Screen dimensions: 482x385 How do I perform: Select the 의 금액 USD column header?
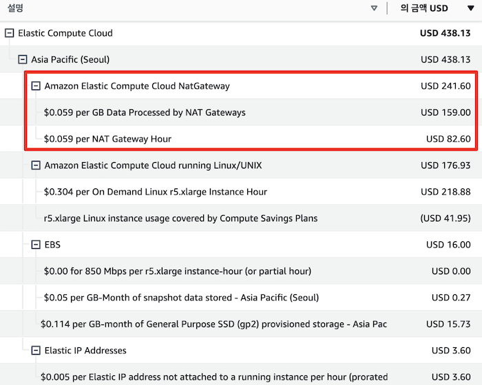pos(424,8)
